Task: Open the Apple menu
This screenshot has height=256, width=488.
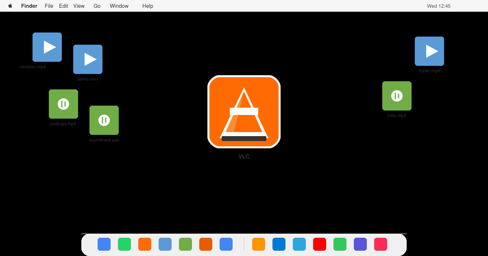Action: click(10, 6)
